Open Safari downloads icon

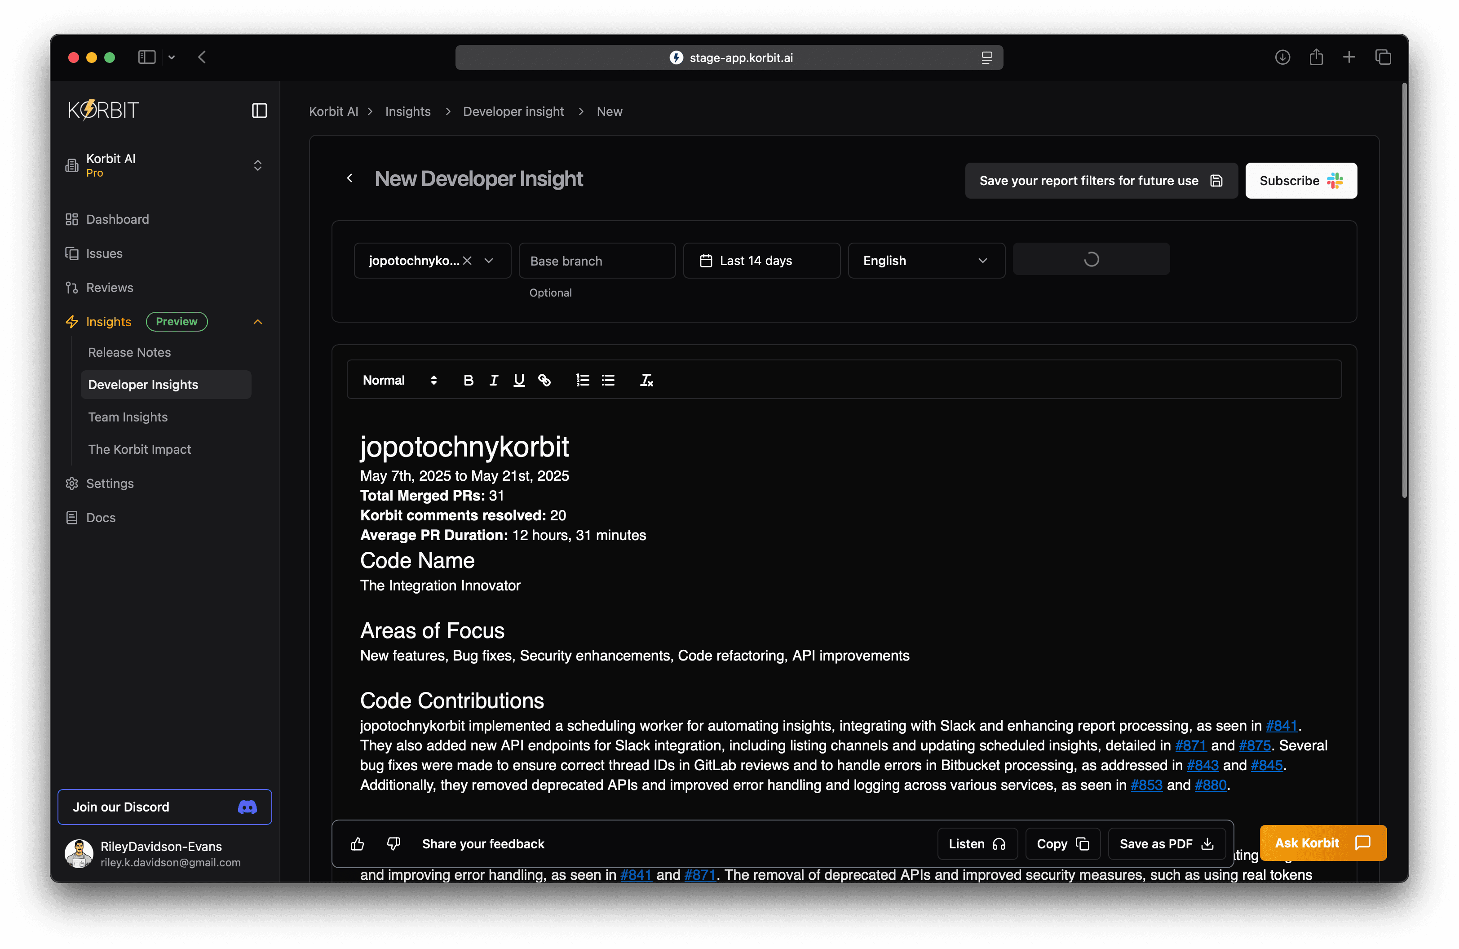[1282, 57]
